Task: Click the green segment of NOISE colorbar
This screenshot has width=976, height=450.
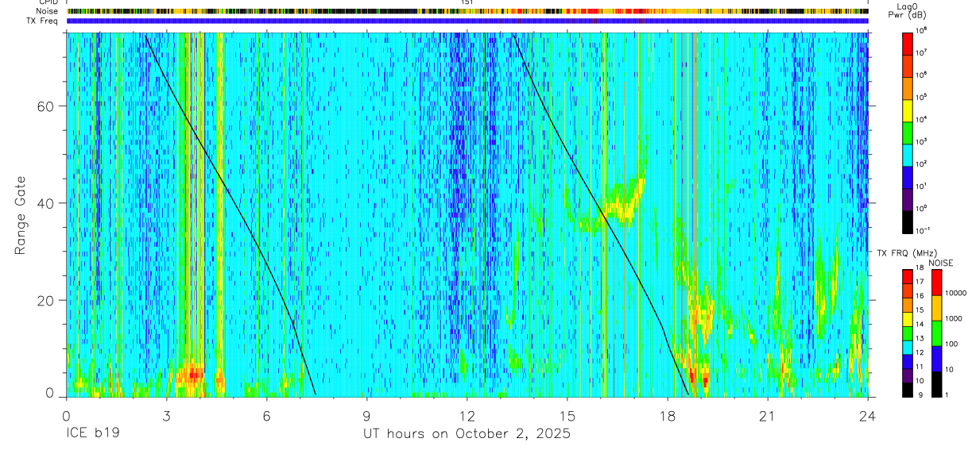Action: point(937,333)
